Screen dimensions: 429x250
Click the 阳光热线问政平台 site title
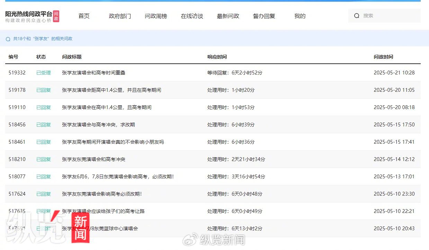tap(28, 14)
